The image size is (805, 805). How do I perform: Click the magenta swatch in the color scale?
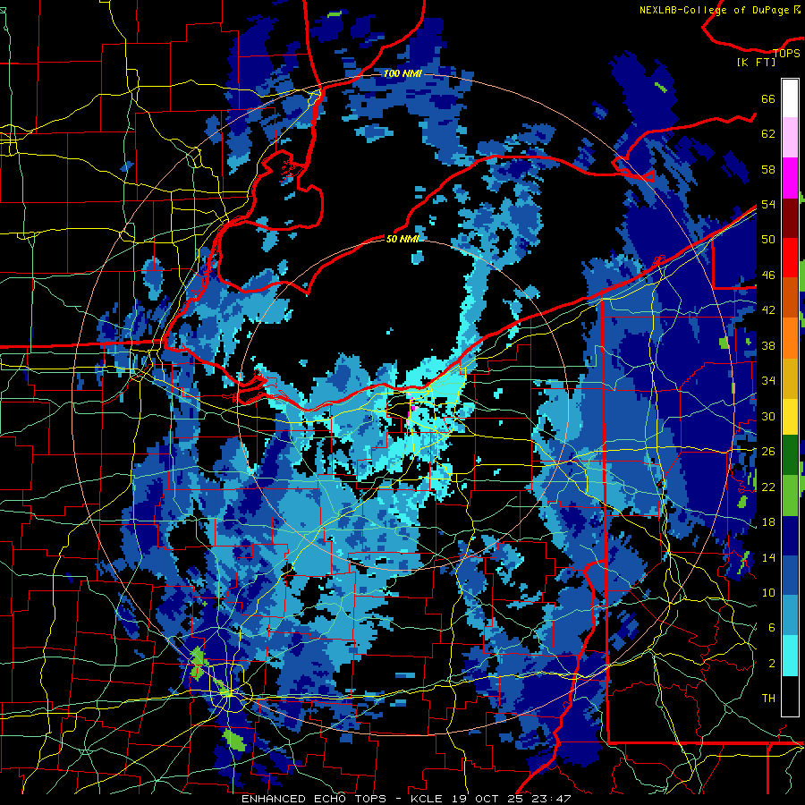coord(790,178)
